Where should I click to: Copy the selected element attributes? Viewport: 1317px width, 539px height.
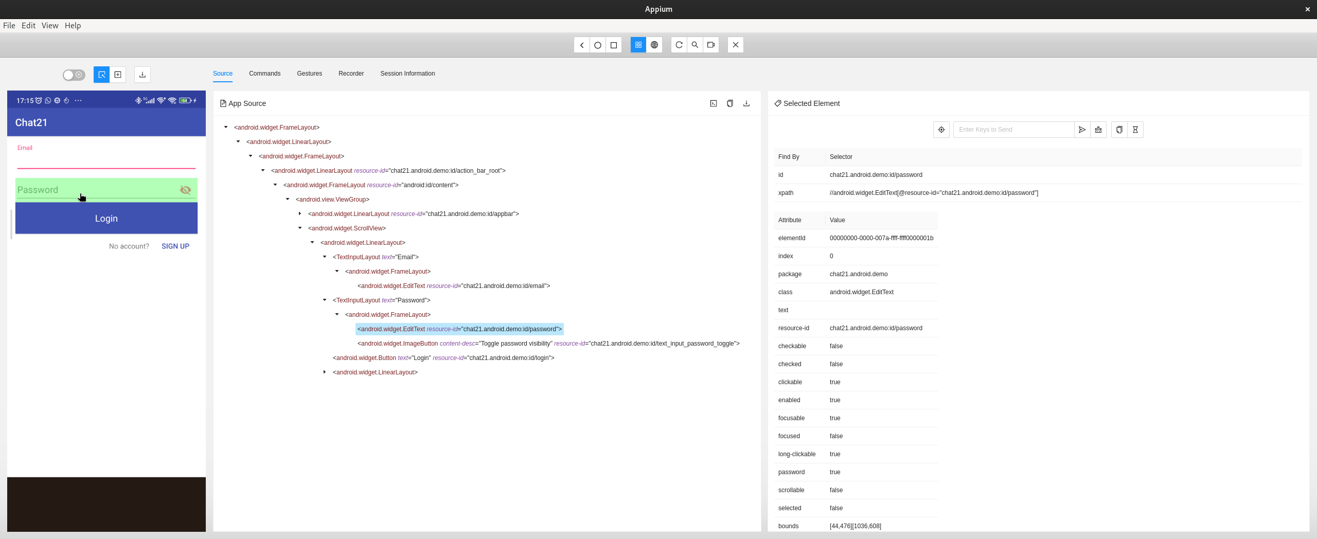(1119, 130)
